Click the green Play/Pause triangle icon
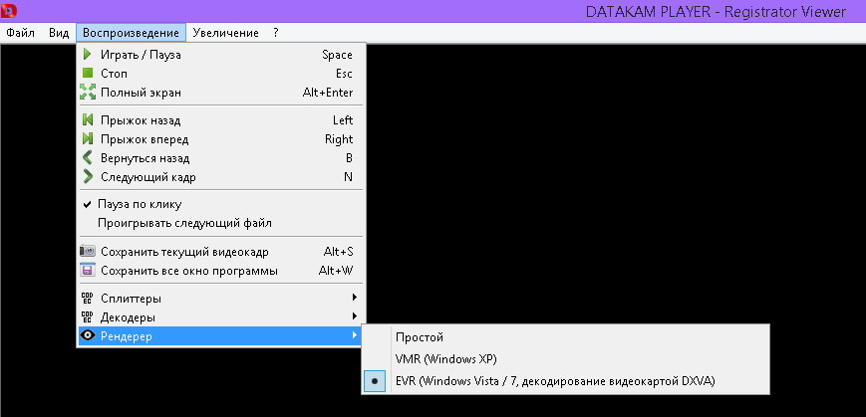The image size is (866, 417). pyautogui.click(x=88, y=55)
